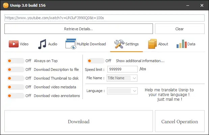Viewport: 209px width, 135px height.
Task: Expand the Language dropdown
Action: click(x=122, y=91)
